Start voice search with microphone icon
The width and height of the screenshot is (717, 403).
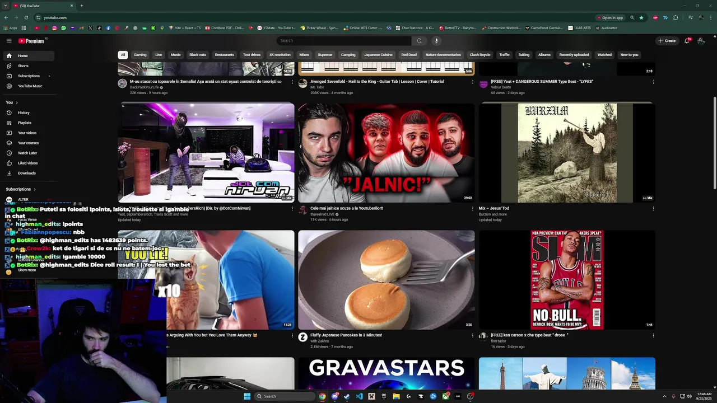click(436, 40)
